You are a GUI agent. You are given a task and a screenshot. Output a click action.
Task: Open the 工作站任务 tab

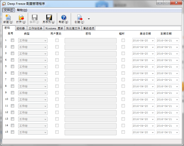[x=35, y=28]
